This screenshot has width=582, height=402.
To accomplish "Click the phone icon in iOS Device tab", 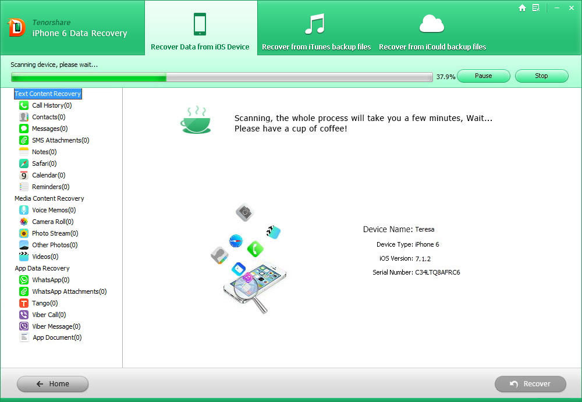I will point(200,24).
